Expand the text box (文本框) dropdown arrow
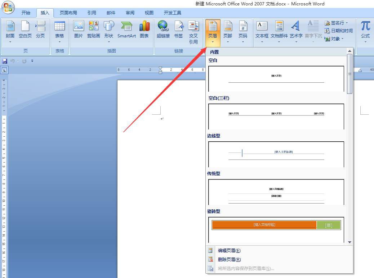The image size is (374, 278). pos(262,42)
